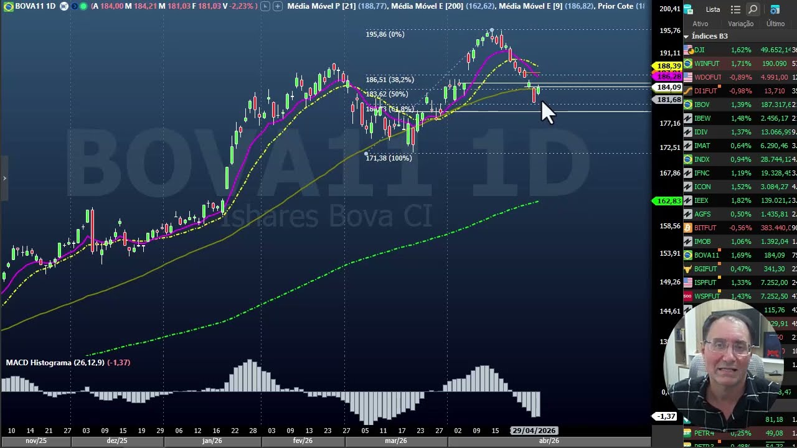The height and width of the screenshot is (448, 797).
Task: Select the DI1FUT row in watchlist
Action: click(740, 91)
